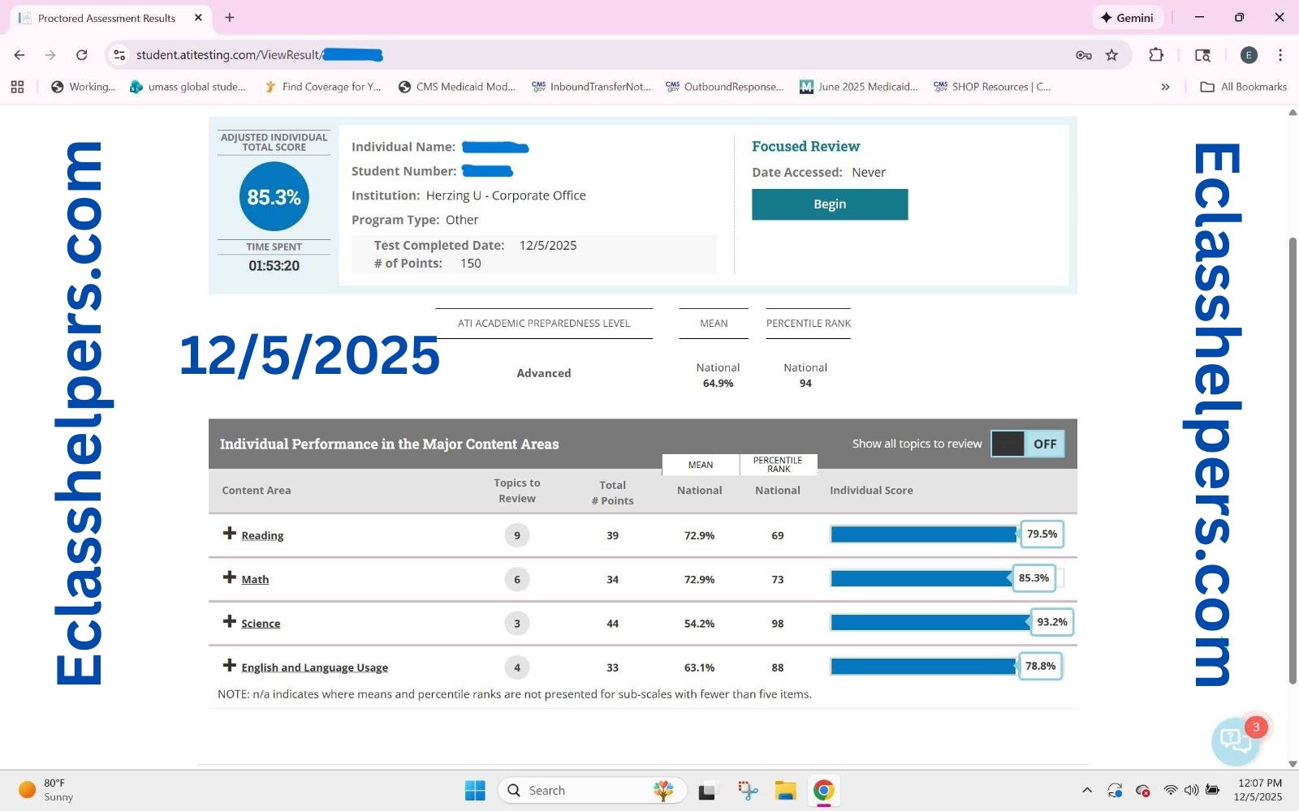Expand English and Language Usage row
Viewport: 1299px width, 811px height.
[230, 666]
